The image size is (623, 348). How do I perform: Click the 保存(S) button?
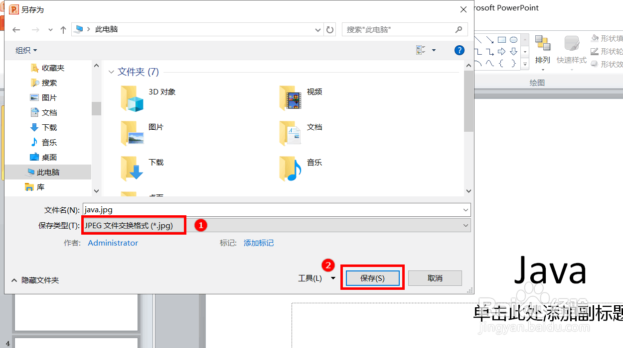click(x=373, y=278)
